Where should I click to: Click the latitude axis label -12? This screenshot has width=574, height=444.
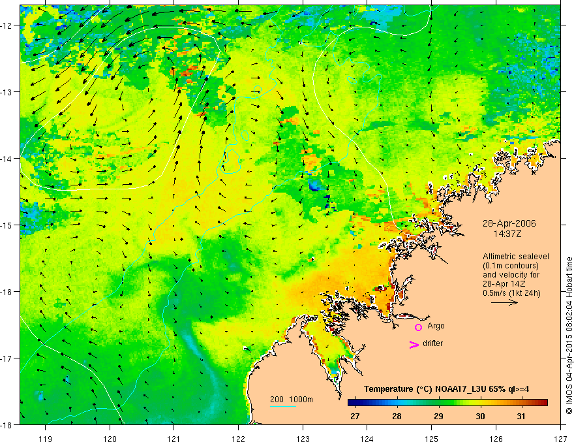click(x=7, y=25)
